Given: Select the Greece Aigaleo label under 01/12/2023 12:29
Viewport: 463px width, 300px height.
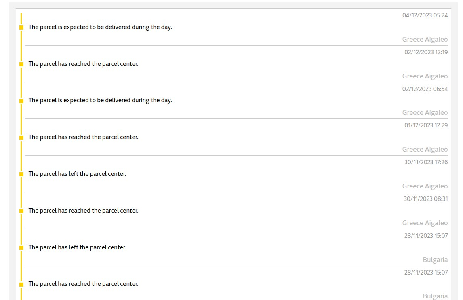Looking at the screenshot, I should 425,149.
